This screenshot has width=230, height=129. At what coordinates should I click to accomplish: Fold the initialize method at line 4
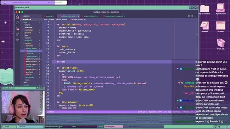[51, 25]
